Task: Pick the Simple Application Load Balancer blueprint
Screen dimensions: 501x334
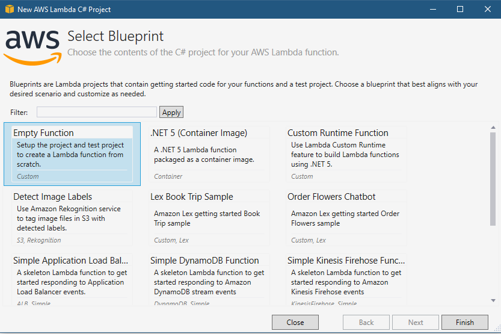Action: [72, 280]
